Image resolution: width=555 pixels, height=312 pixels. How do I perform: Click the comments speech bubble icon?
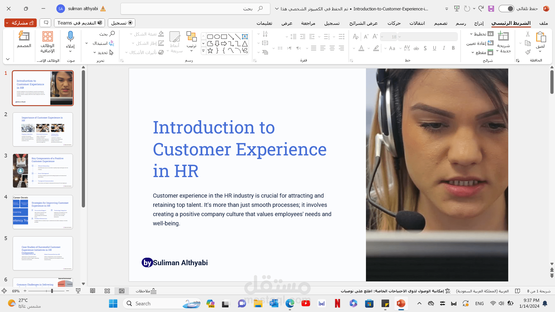45,23
